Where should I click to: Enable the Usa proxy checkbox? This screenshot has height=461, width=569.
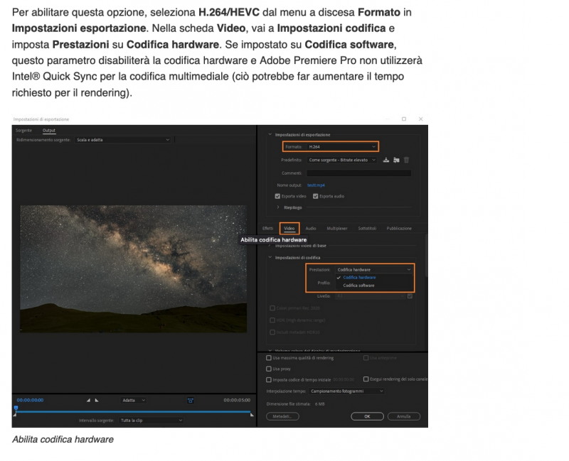pos(268,369)
